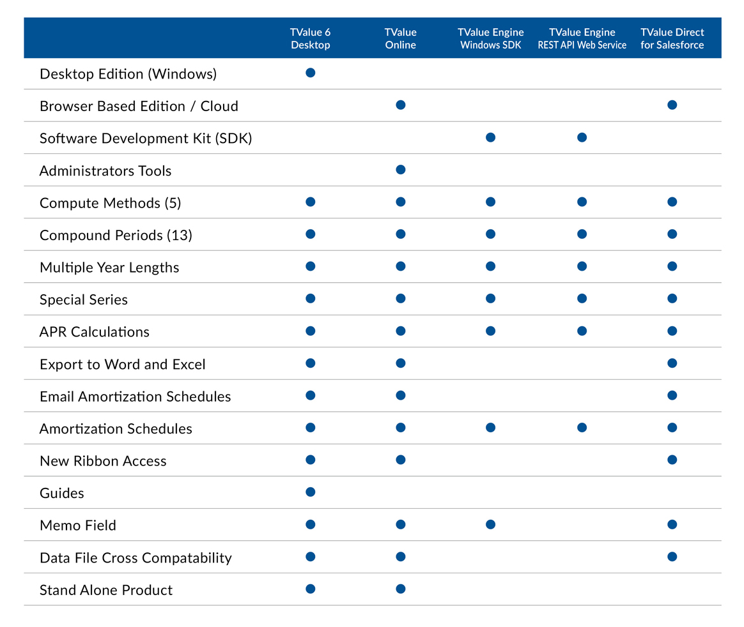Click Email Amortization Schedules dot under TValue Online
The width and height of the screenshot is (744, 627).
[401, 395]
